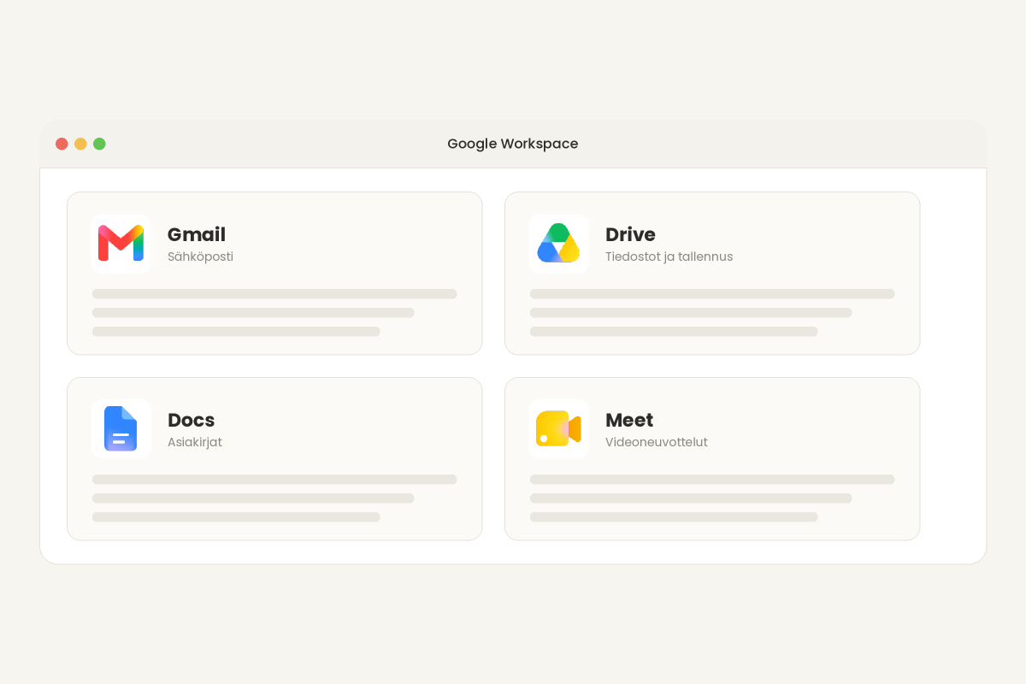Maximize the window with green button
1026x684 pixels.
[x=99, y=144]
